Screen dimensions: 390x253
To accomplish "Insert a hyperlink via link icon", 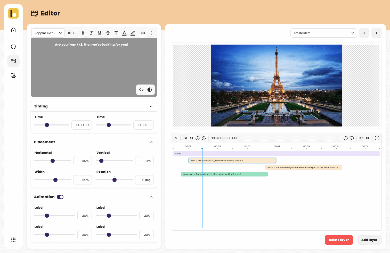I will pos(143,33).
